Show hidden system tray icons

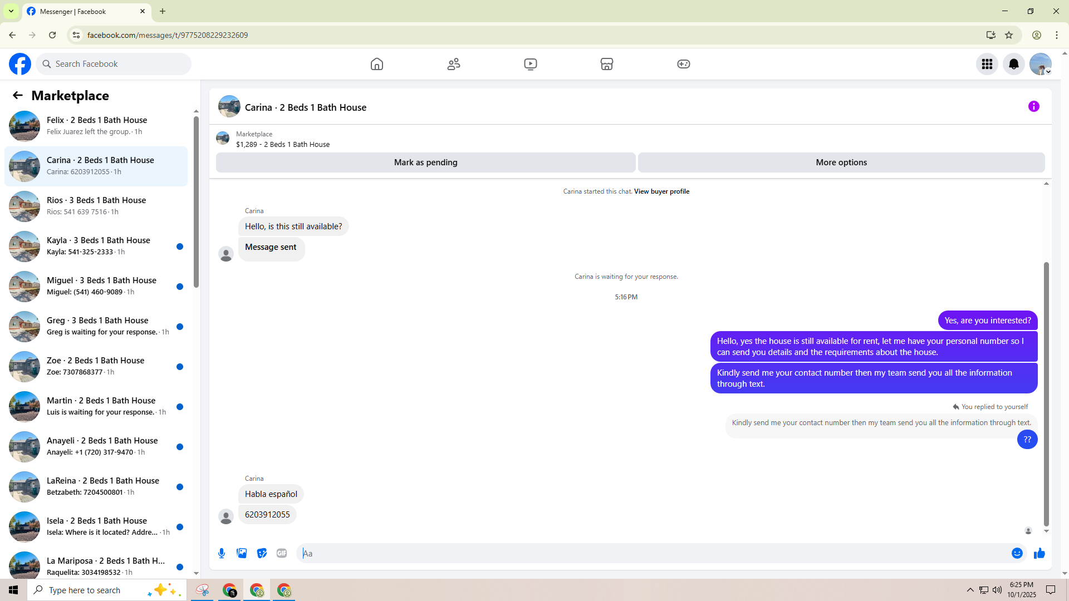click(x=970, y=590)
